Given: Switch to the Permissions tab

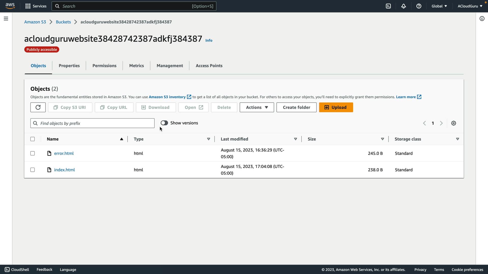Looking at the screenshot, I should (x=104, y=66).
